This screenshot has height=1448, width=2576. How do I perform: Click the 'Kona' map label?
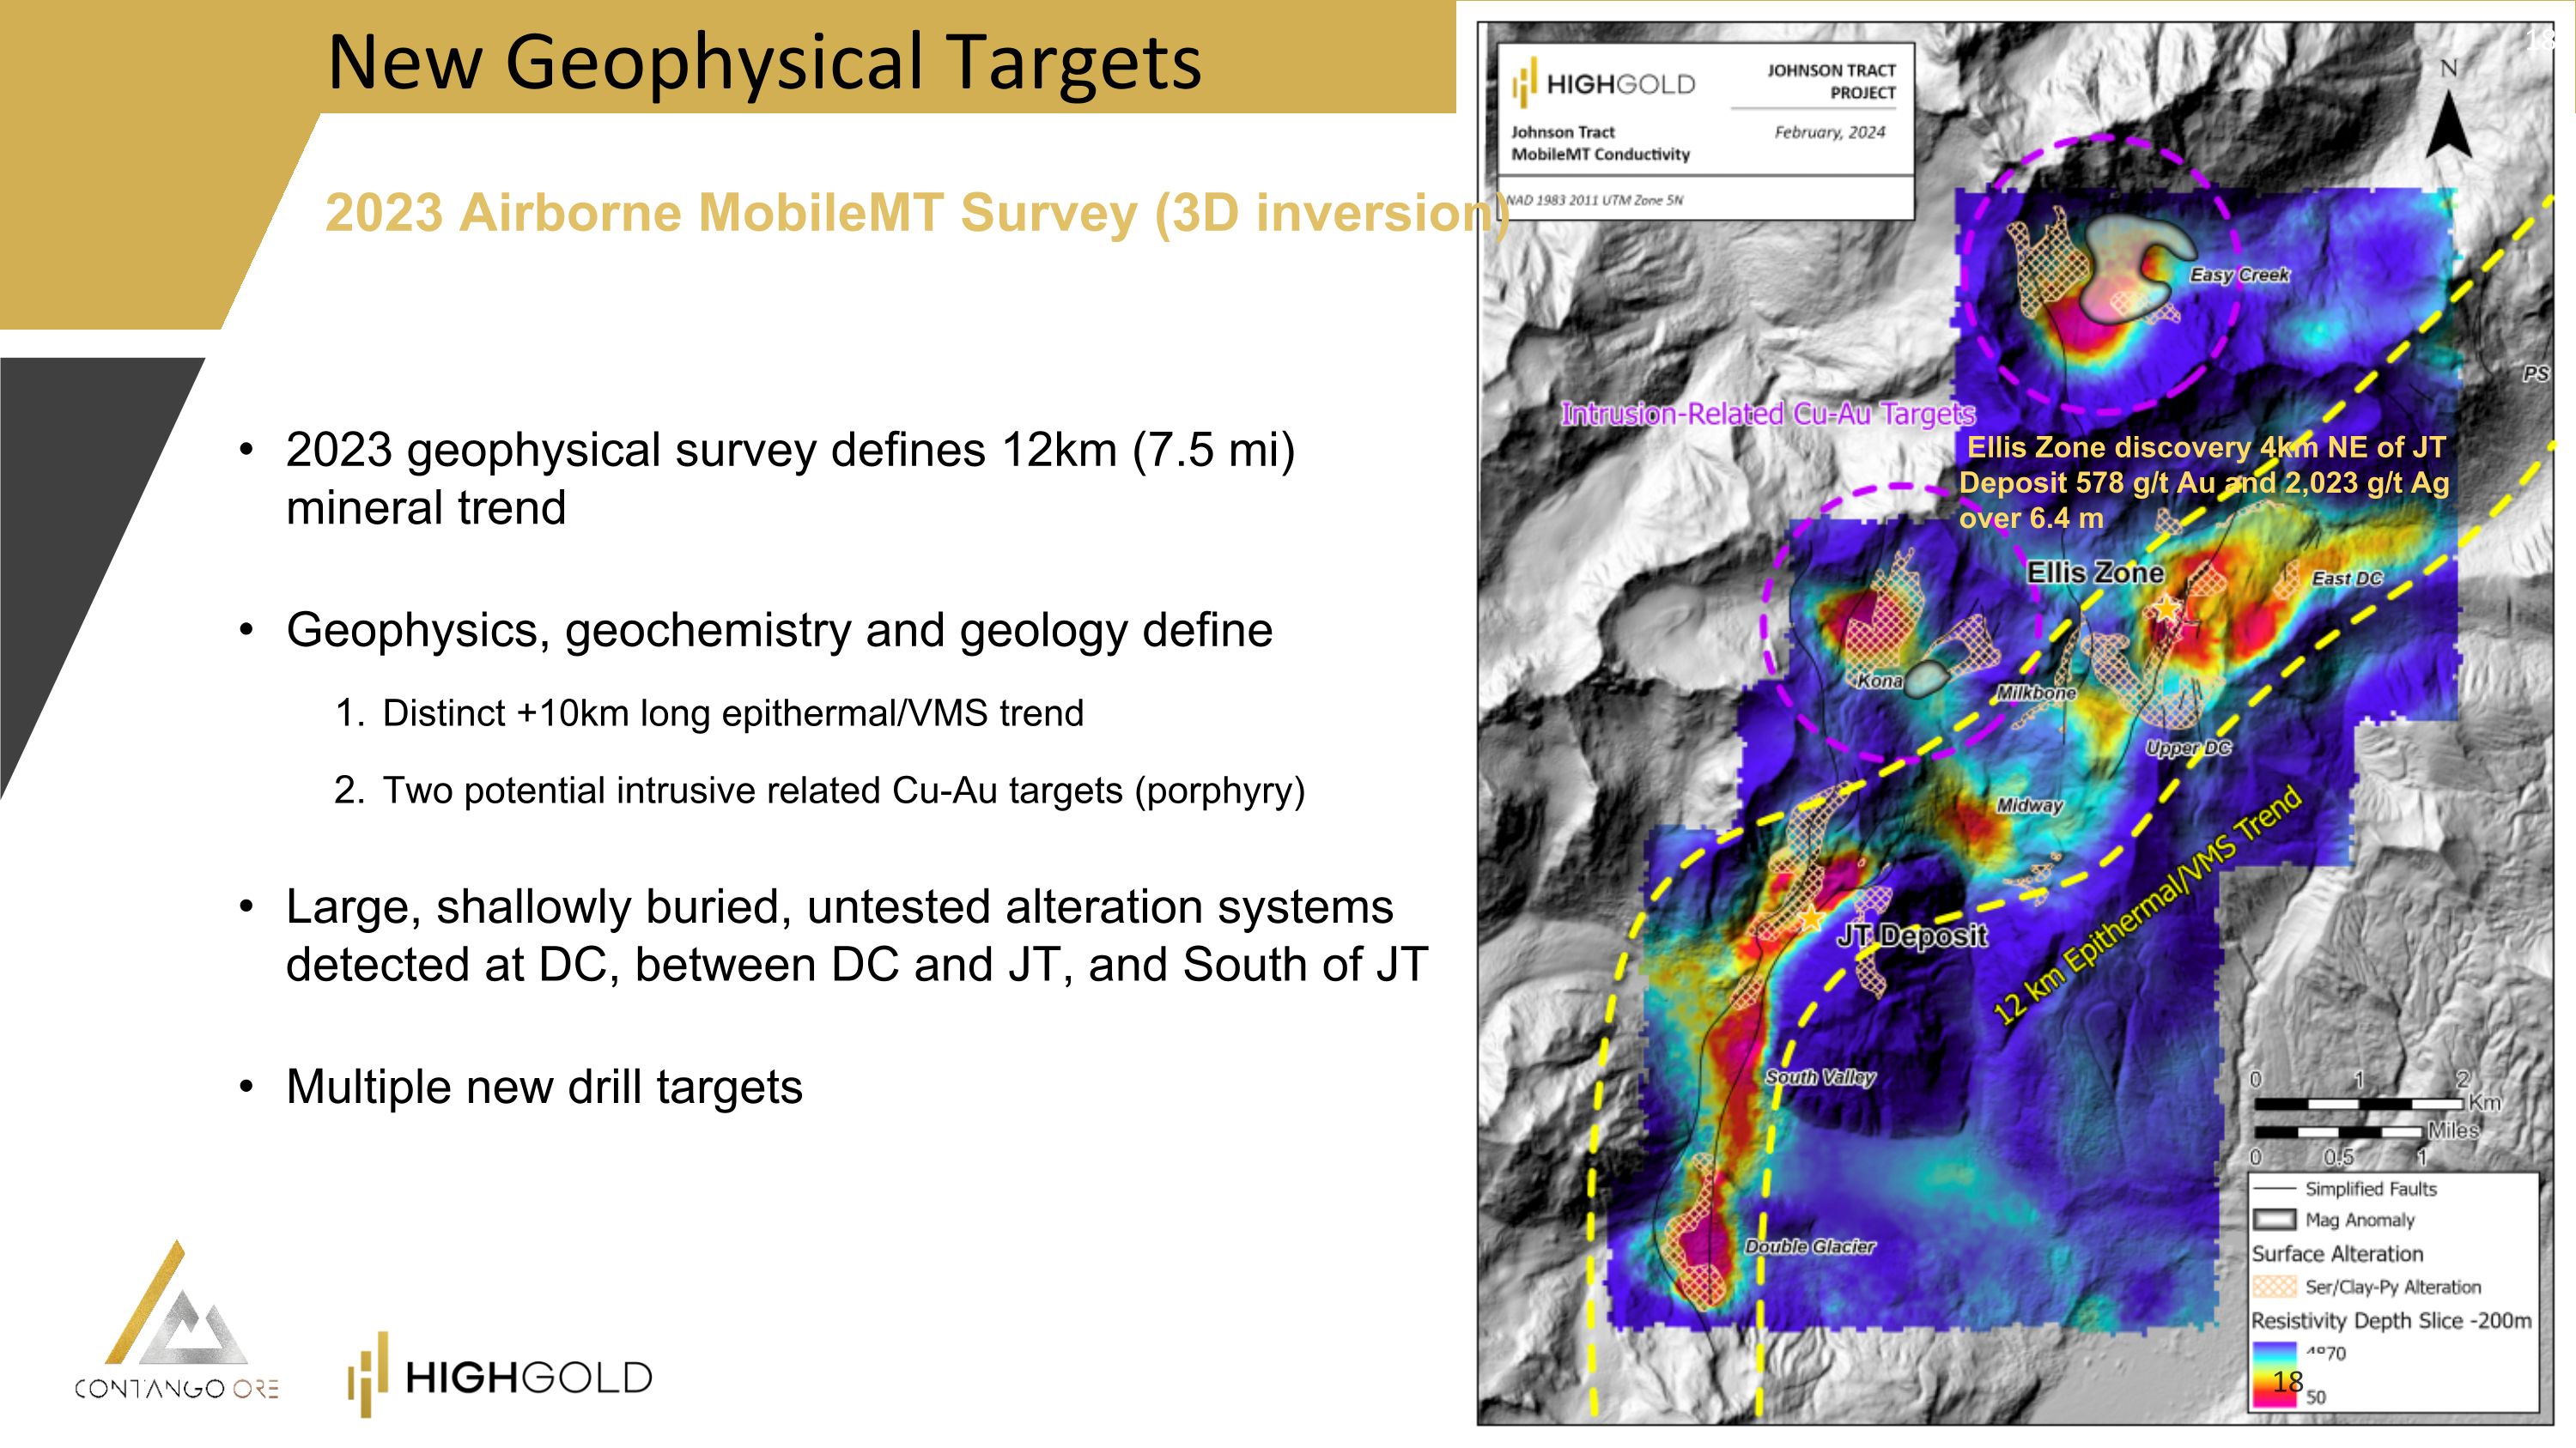click(1880, 681)
